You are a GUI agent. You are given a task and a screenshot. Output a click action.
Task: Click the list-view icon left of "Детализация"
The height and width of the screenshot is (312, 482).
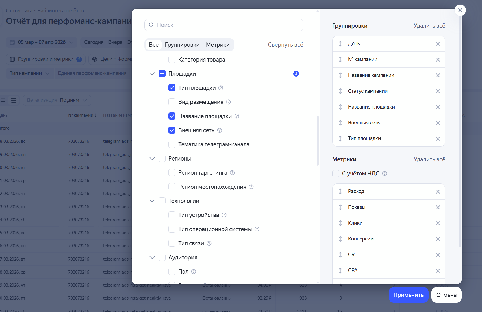[x=13, y=100]
